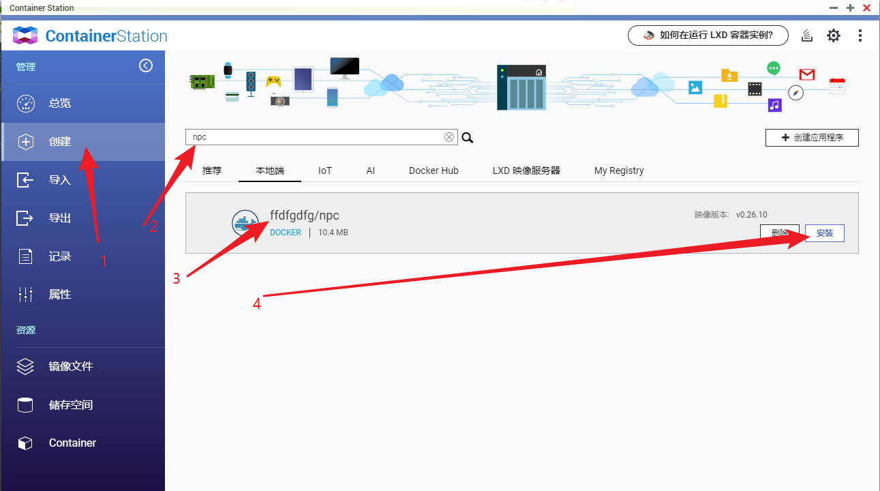Viewport: 880px width, 491px height.
Task: Click the stacked layers icon in header
Action: (x=807, y=36)
